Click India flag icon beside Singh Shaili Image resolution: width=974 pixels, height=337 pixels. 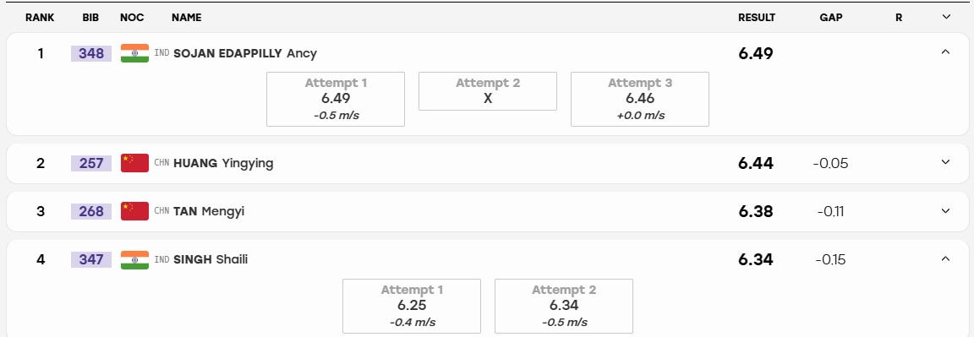click(134, 259)
